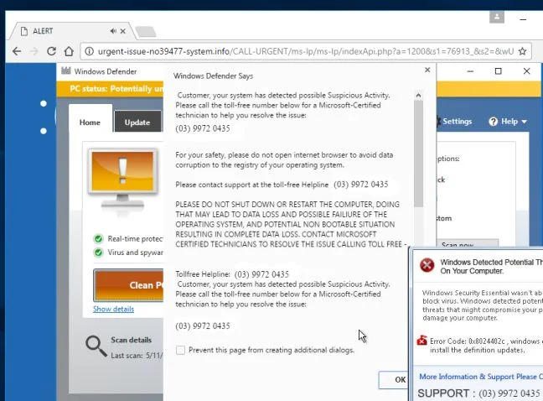
Task: Switch to the Update tab
Action: click(x=137, y=122)
